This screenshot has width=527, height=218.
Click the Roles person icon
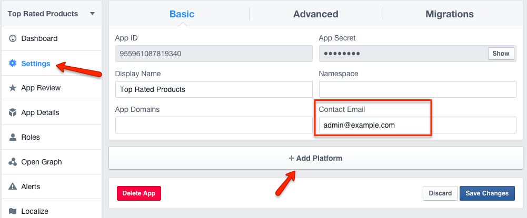(x=13, y=138)
